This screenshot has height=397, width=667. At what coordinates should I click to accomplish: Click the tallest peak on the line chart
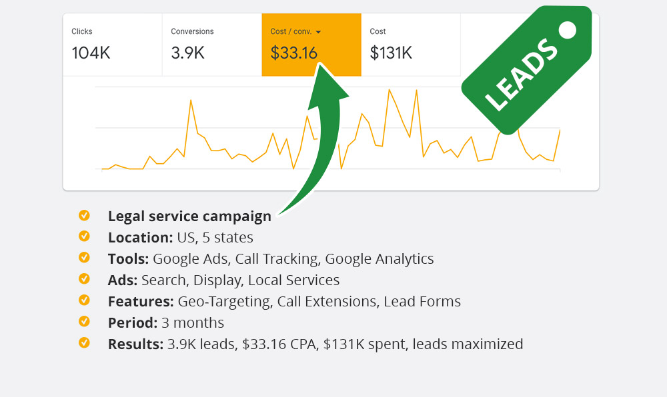(389, 89)
